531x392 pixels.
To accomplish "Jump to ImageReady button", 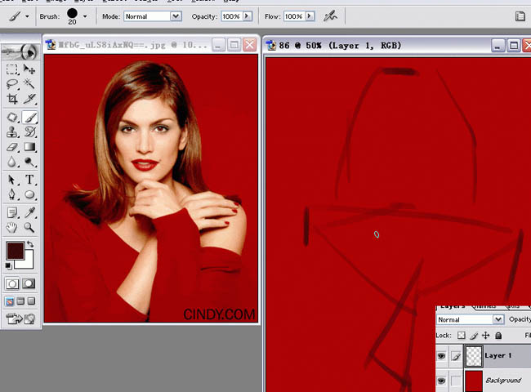I will [20, 318].
